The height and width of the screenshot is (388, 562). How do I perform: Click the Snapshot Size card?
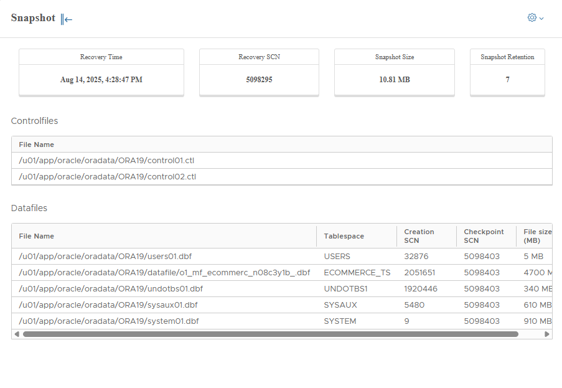(394, 72)
